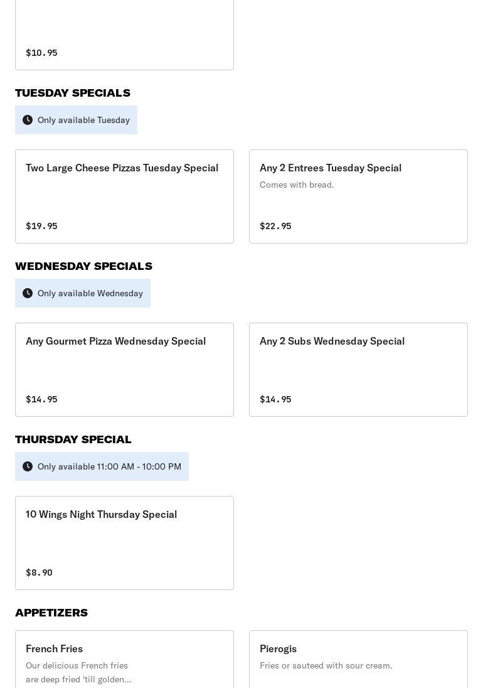Click the $22.95 price on the entrees special

click(x=275, y=226)
